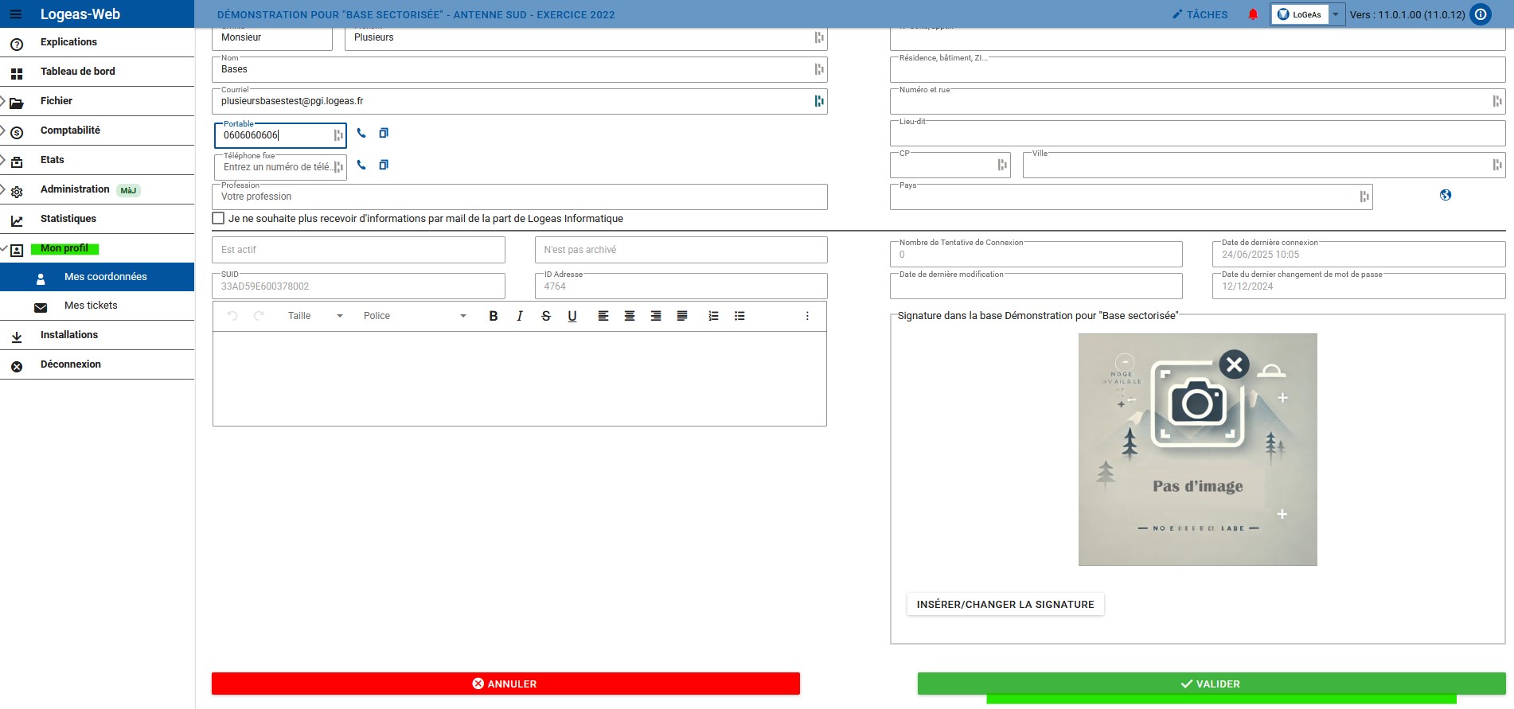Tick the no-more-emails from Logeas checkbox
Viewport: 1514px width, 709px height.
tap(218, 219)
